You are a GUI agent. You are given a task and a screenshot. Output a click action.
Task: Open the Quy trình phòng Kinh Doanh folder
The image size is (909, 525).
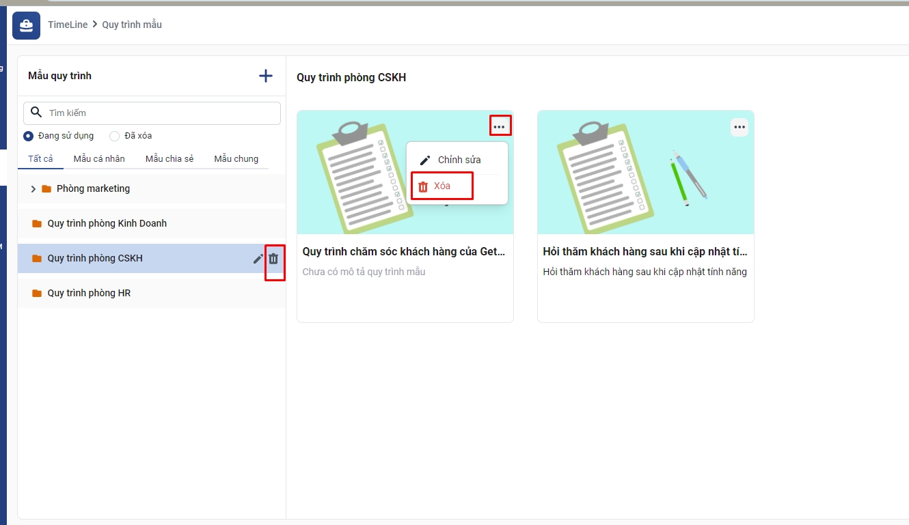pos(107,223)
